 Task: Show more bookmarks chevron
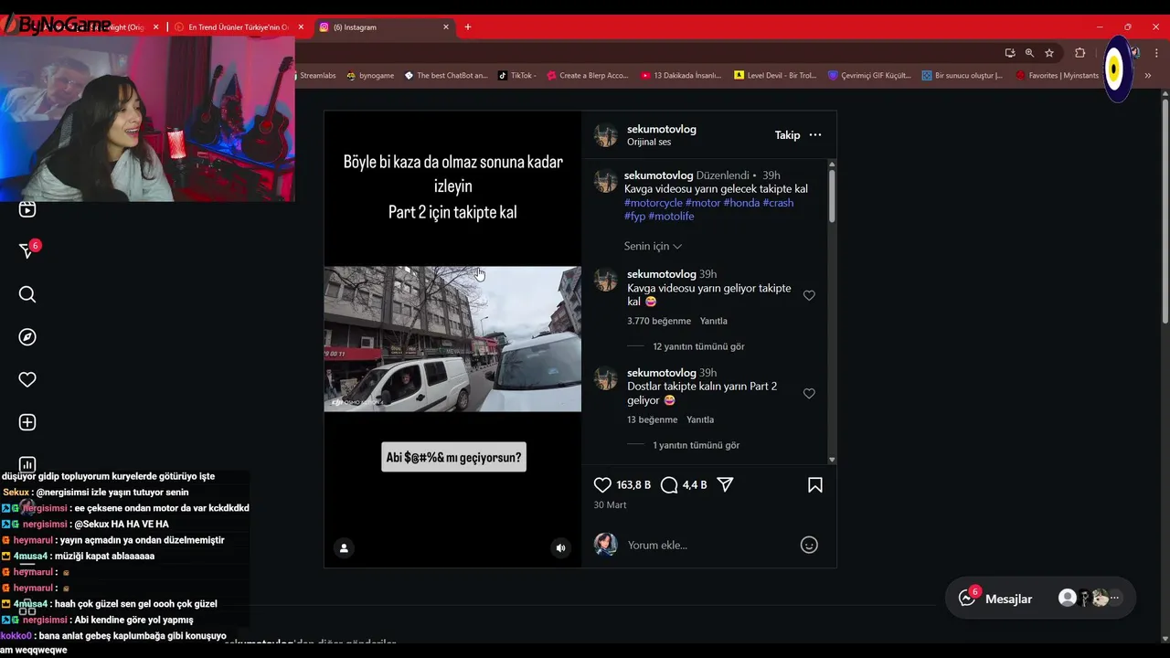coord(1147,76)
